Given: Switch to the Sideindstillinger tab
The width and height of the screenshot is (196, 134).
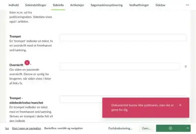Looking at the screenshot, I should (36, 5).
